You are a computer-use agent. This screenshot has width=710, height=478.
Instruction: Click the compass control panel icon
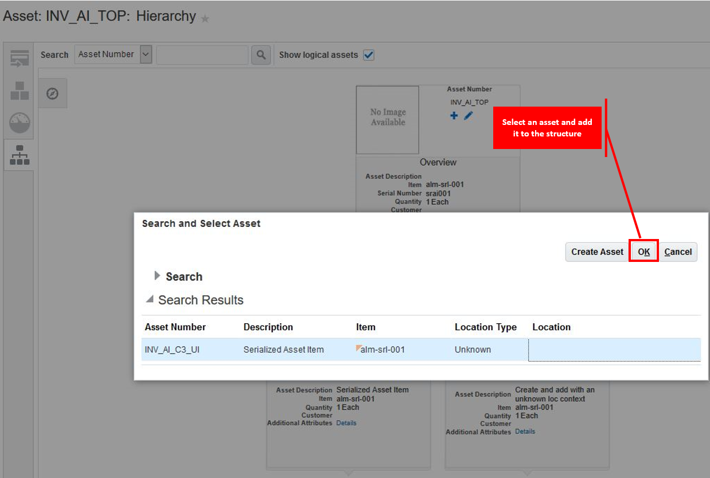tap(52, 93)
